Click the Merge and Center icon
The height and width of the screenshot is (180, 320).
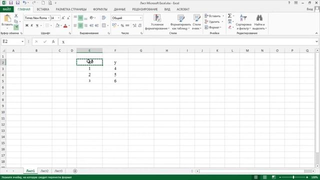(x=104, y=25)
